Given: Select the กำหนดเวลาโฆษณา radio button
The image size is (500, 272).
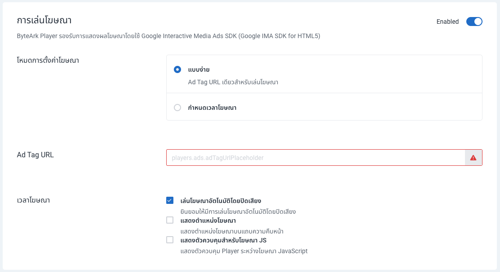Looking at the screenshot, I should (177, 108).
